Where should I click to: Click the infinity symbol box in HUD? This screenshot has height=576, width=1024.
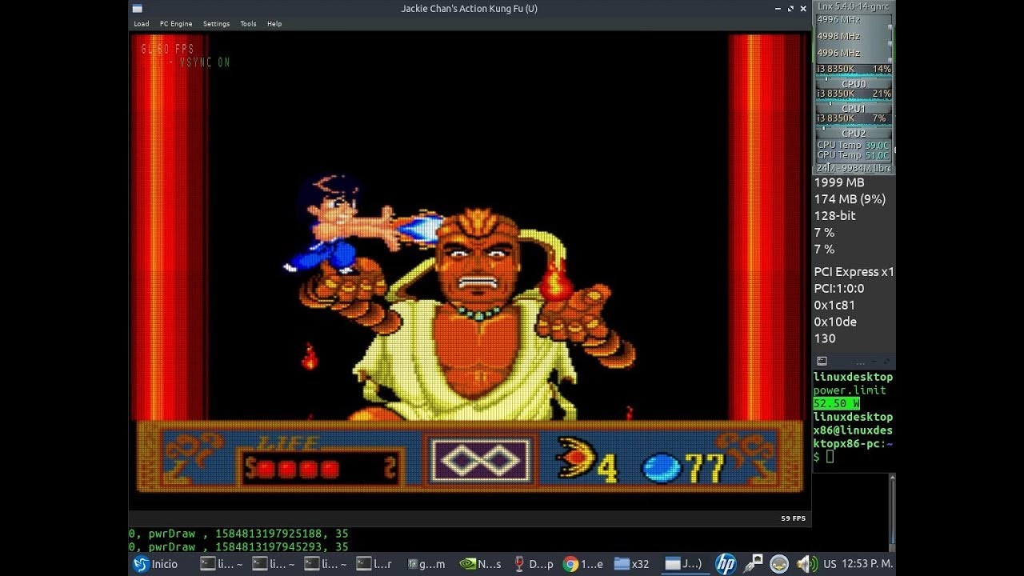(480, 462)
